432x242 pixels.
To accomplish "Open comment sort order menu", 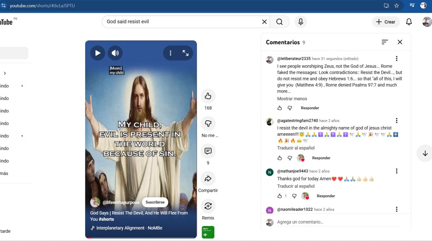I will pos(385,42).
